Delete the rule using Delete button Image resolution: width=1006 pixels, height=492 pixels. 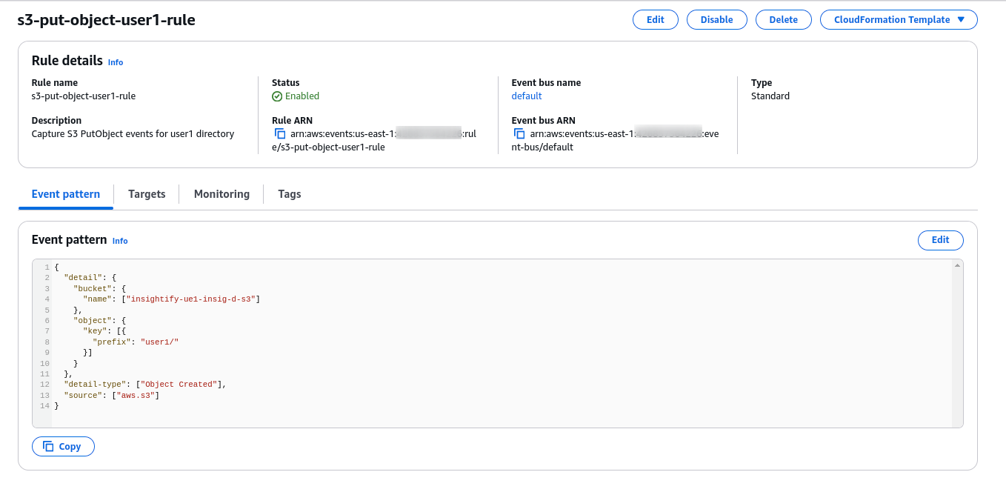783,20
